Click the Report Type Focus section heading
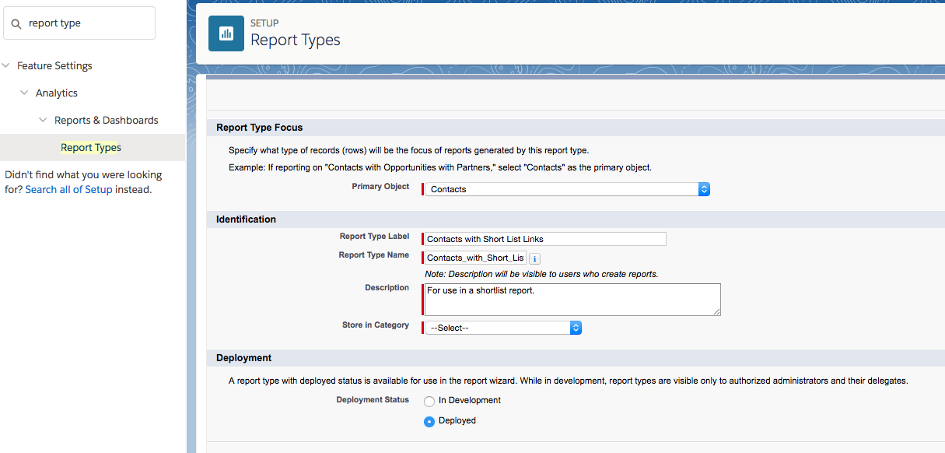Image resolution: width=945 pixels, height=453 pixels. [x=260, y=128]
